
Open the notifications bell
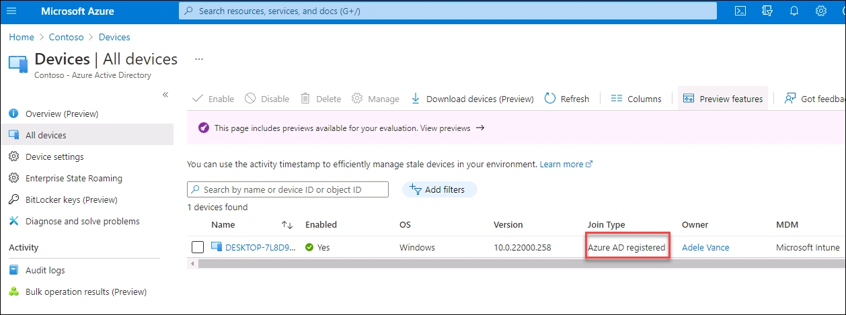click(794, 11)
